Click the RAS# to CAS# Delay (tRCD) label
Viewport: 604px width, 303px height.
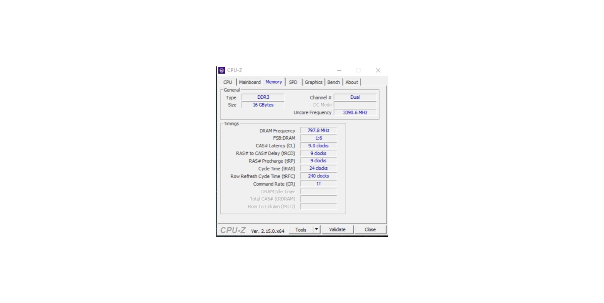266,153
